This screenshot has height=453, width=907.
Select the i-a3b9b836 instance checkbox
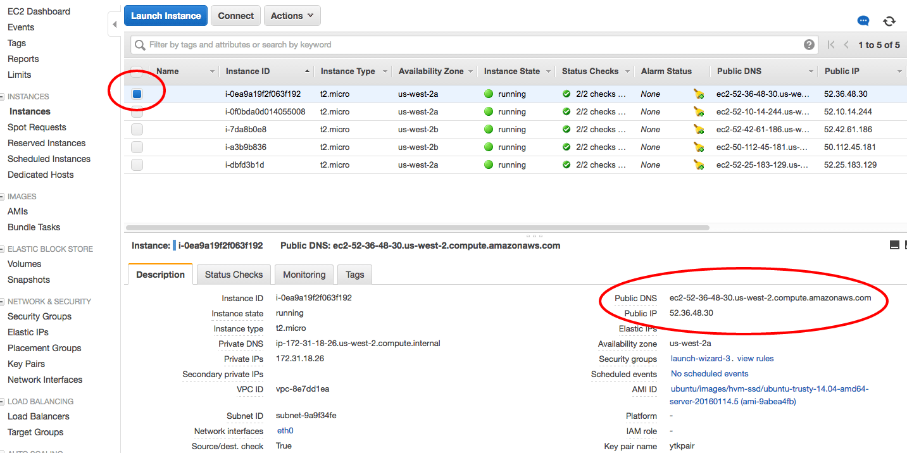pos(137,147)
